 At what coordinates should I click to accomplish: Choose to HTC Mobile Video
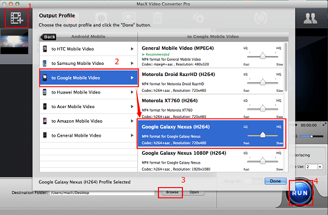[x=88, y=49]
